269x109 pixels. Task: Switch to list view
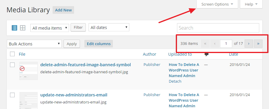pyautogui.click(x=14, y=28)
